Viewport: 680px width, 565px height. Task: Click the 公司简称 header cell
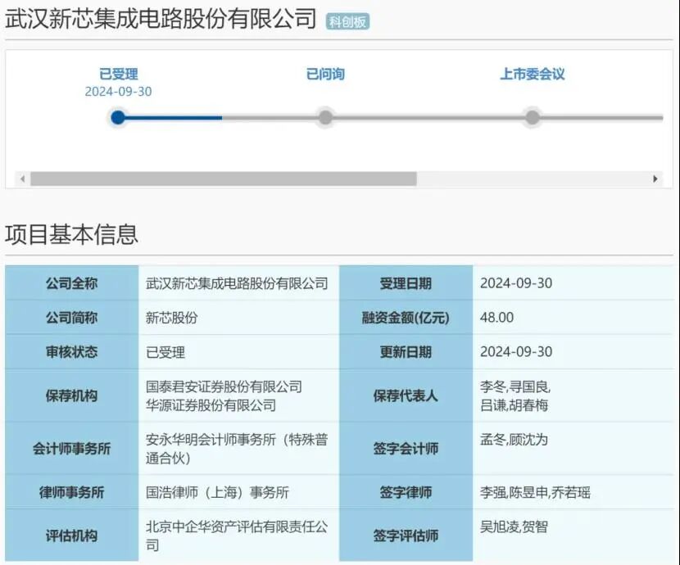[x=71, y=318]
